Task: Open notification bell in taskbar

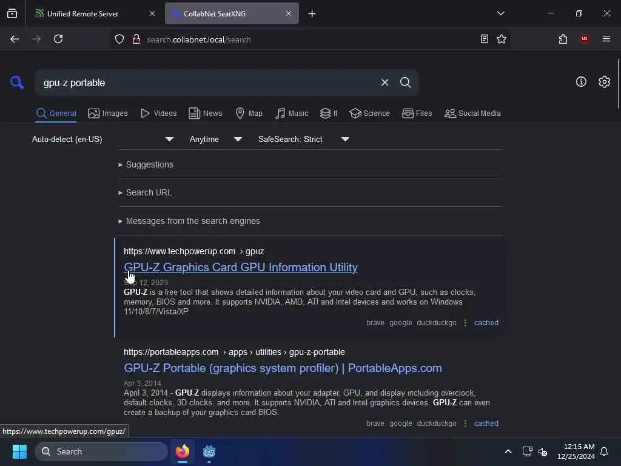Action: 604,451
